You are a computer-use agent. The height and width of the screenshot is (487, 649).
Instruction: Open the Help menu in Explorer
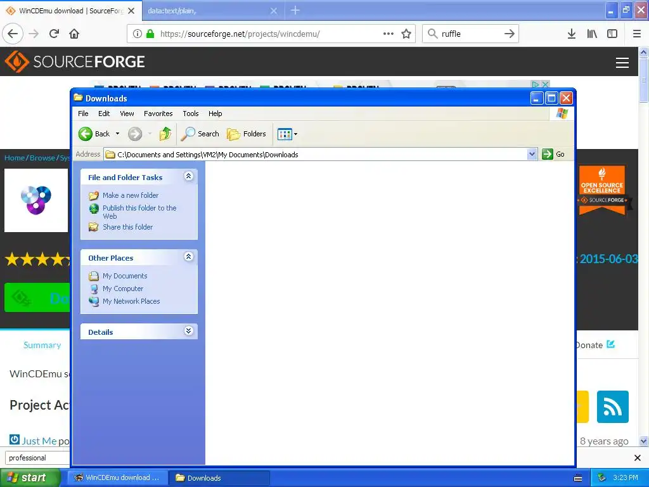click(215, 114)
